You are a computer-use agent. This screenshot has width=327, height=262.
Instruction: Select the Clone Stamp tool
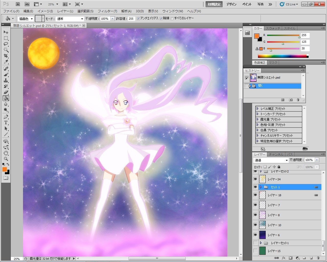6,80
